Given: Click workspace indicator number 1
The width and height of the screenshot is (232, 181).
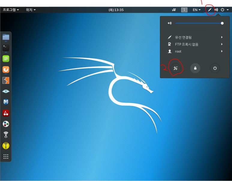Looking at the screenshot, I should tap(184, 10).
